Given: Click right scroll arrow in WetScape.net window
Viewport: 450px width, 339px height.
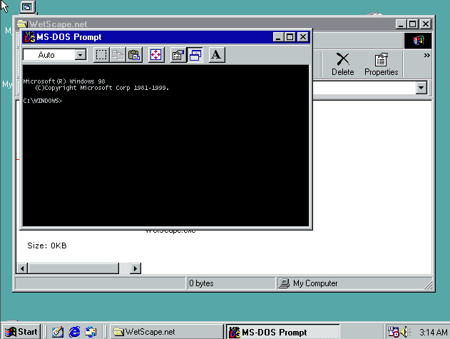Looking at the screenshot, I should (135, 268).
